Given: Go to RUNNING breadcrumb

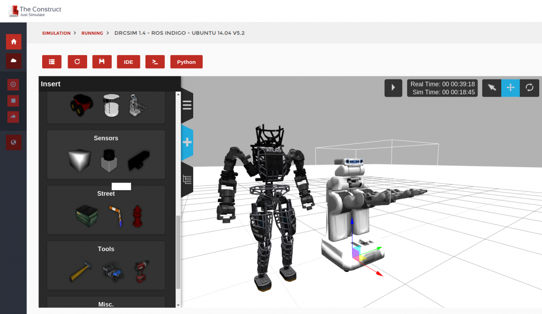Looking at the screenshot, I should 92,33.
